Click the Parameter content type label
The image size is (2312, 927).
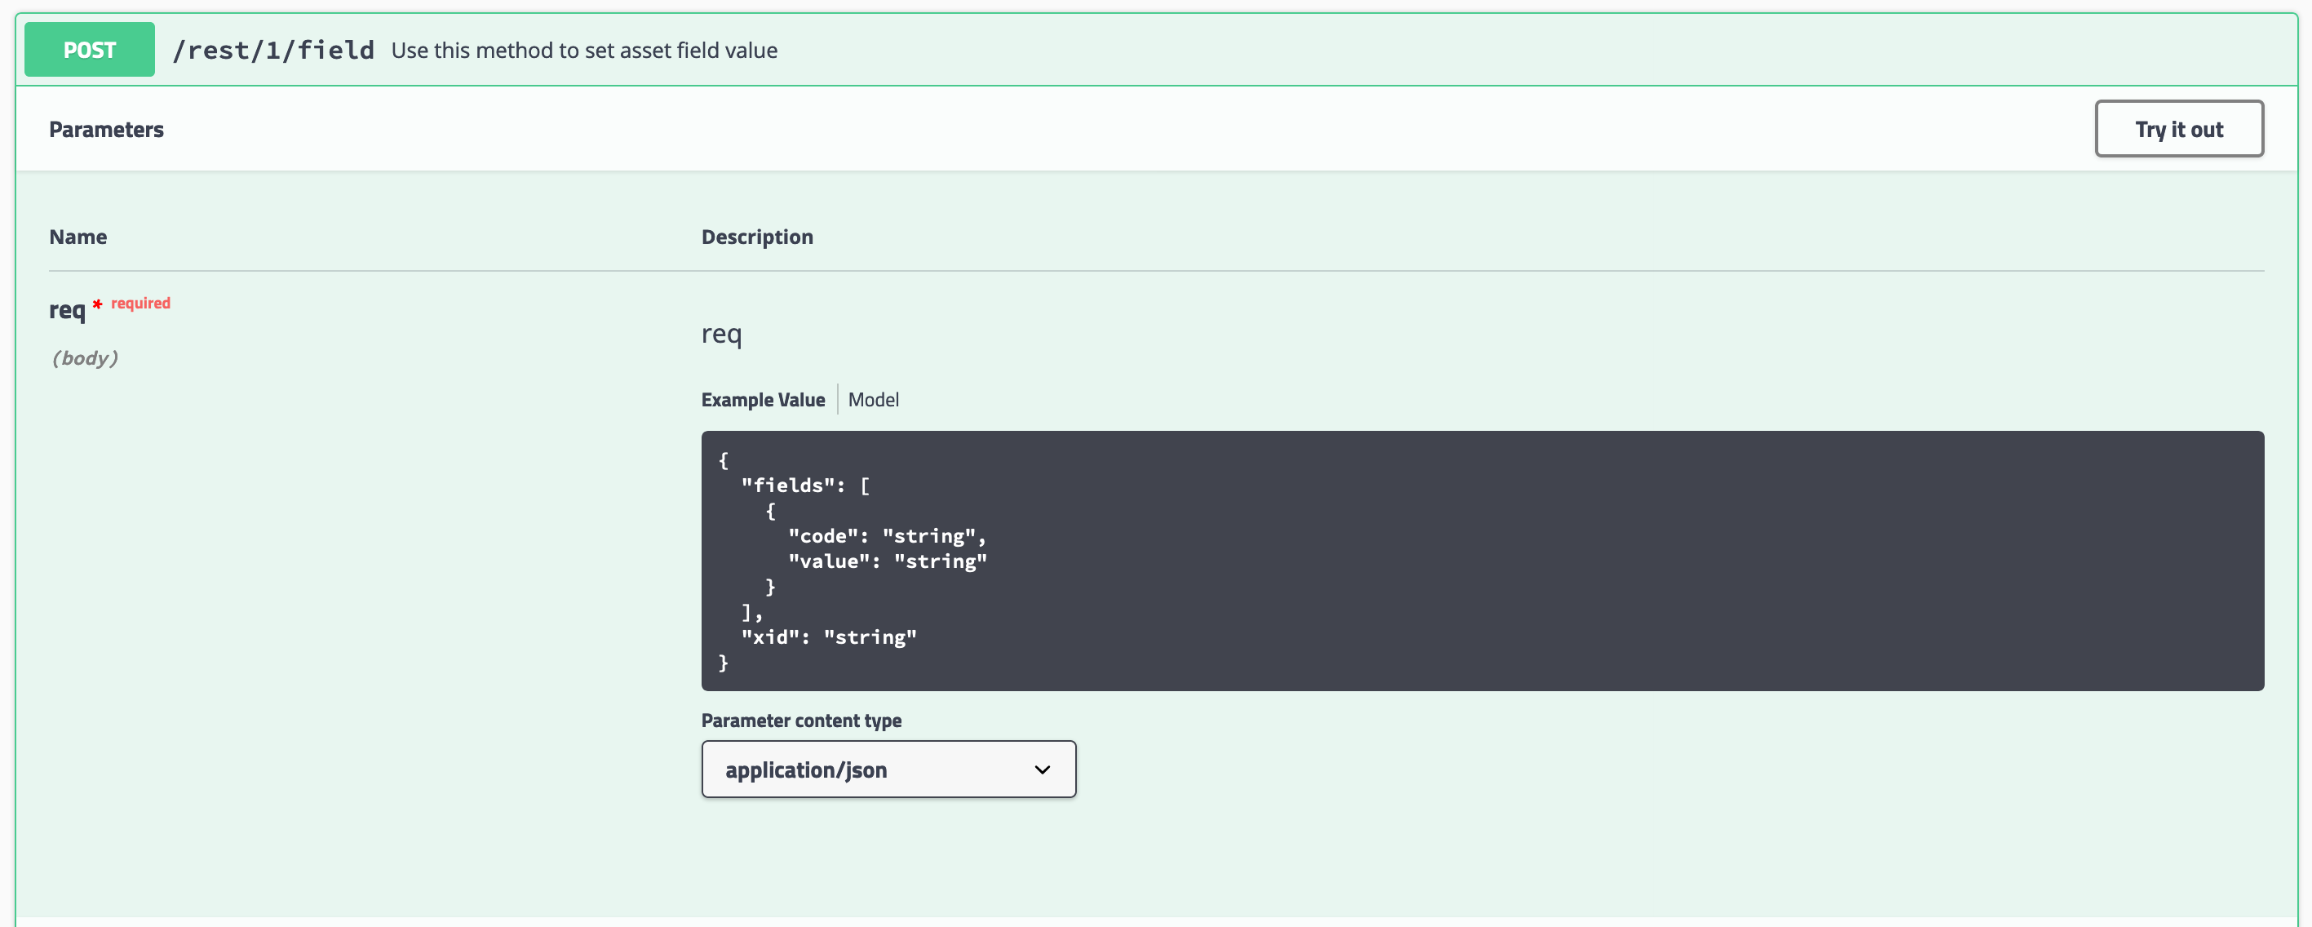pos(800,721)
